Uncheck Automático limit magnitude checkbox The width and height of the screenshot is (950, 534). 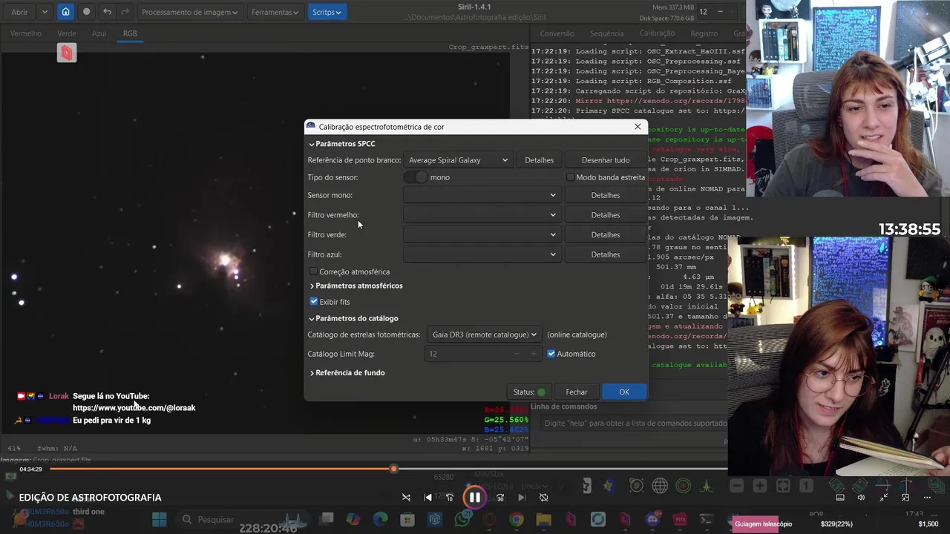point(551,354)
